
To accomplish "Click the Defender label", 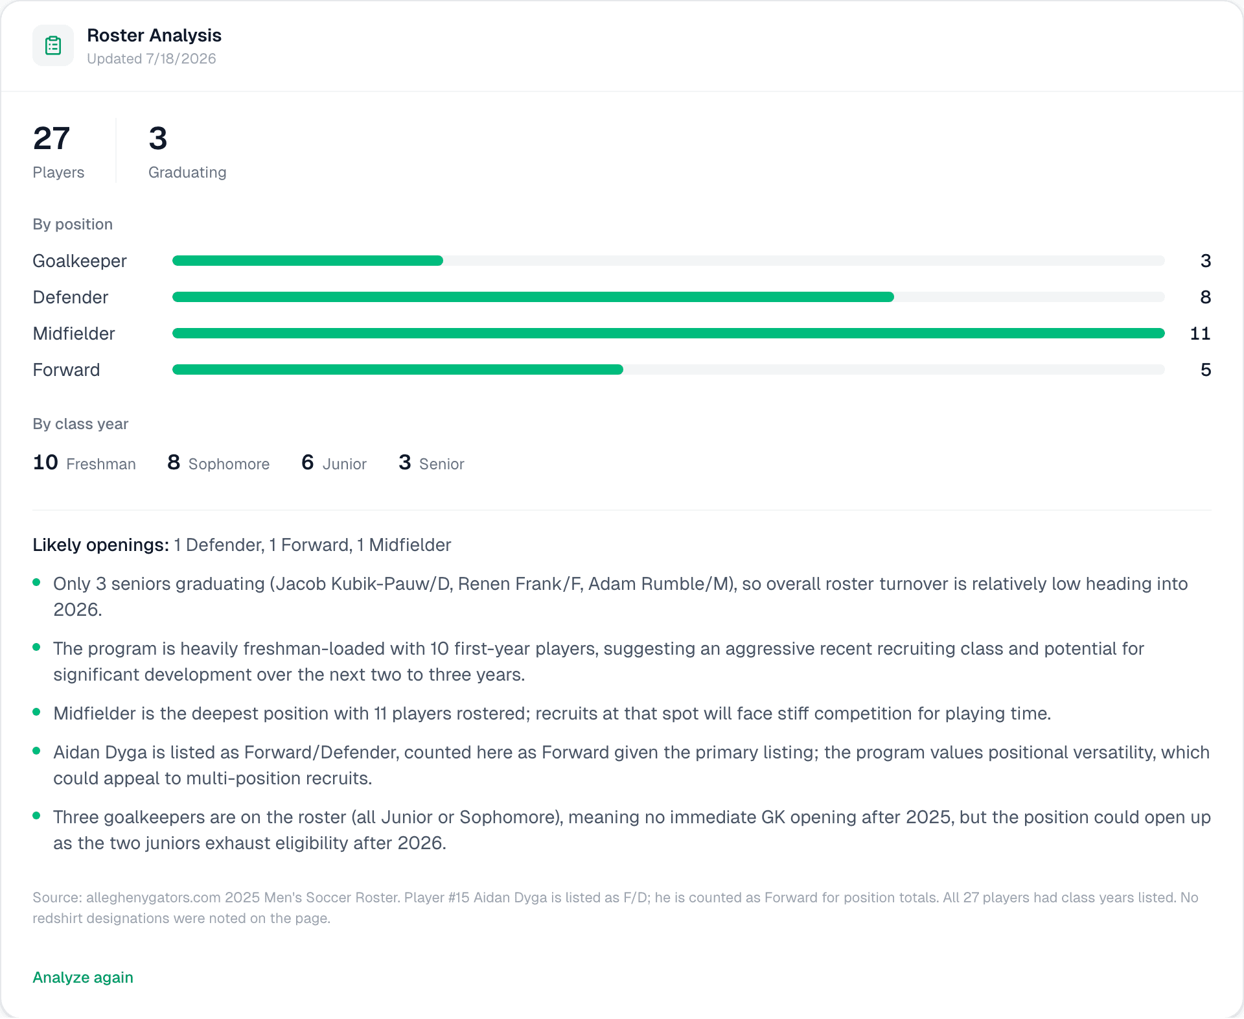I will (x=71, y=297).
